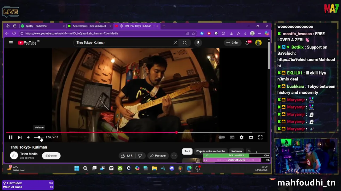The height and width of the screenshot is (191, 341).
Task: Seek using the red progress bar scrubber
Action: (176, 132)
